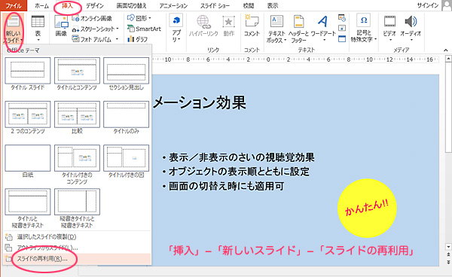Click the 選択したスライドの複製 duplicate icon
Viewport: 452px width, 277px height.
[x=9, y=237]
